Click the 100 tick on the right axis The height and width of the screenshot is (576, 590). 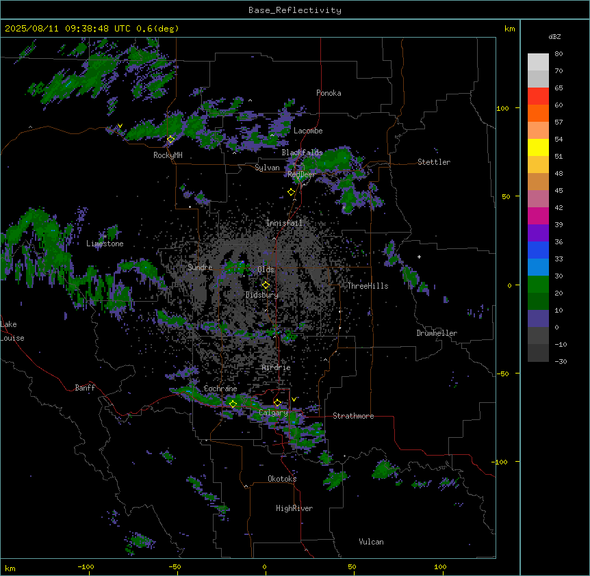(x=502, y=108)
